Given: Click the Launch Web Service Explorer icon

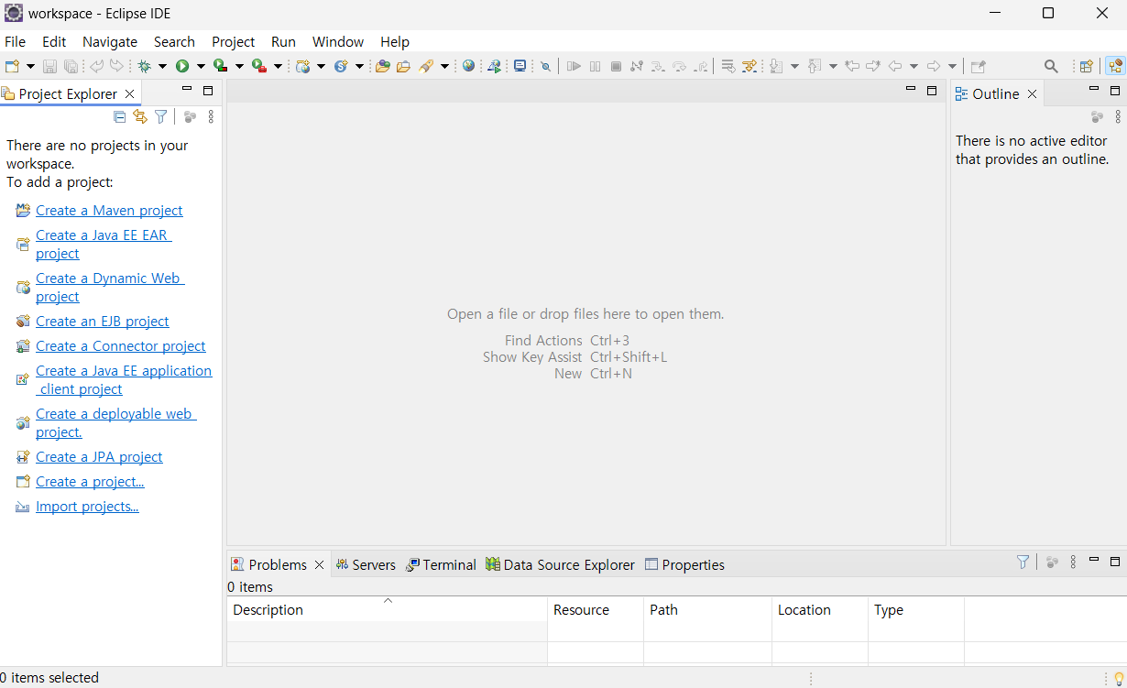Looking at the screenshot, I should click(494, 66).
